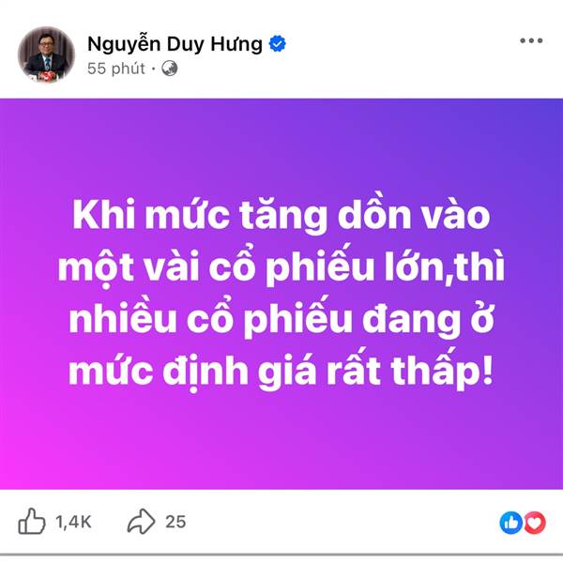Image resolution: width=563 pixels, height=563 pixels.
Task: Click the 55 phút timestamp
Action: click(116, 68)
